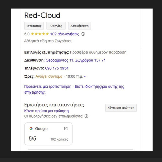Open the Google 5/5 reviews card
Screen dimensions: 162x162
point(48,134)
